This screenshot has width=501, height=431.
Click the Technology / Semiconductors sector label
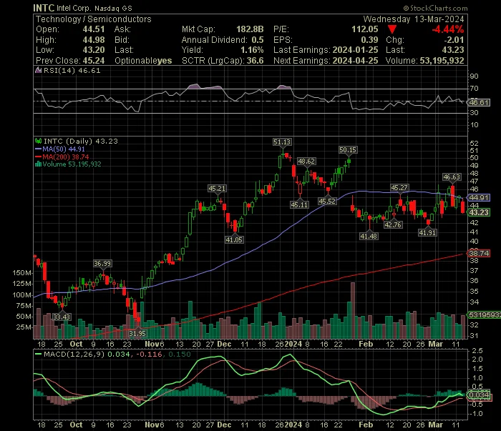[93, 19]
